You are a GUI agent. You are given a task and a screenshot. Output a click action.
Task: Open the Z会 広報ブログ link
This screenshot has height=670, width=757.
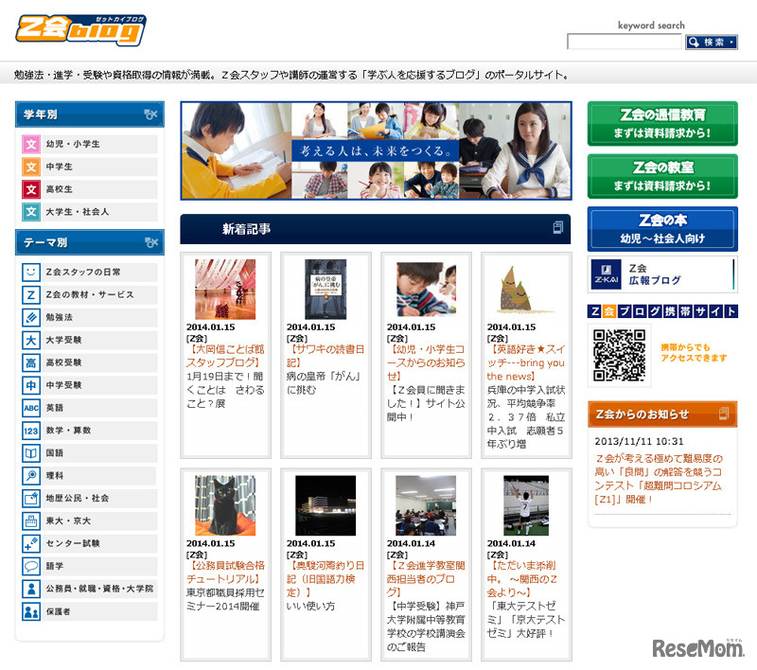tap(662, 274)
